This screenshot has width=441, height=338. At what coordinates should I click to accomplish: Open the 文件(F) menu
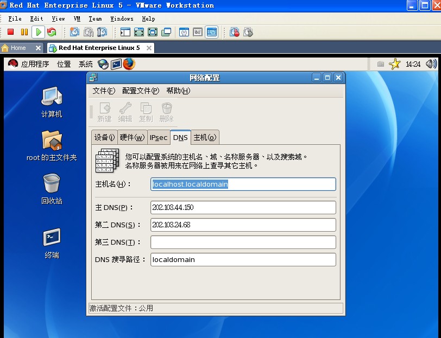point(104,91)
